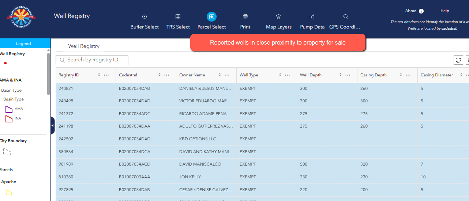This screenshot has height=201, width=469.
Task: Click the Print icon
Action: [x=245, y=16]
